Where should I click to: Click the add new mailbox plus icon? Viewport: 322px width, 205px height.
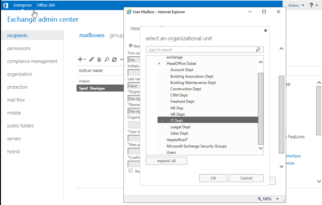click(x=80, y=59)
